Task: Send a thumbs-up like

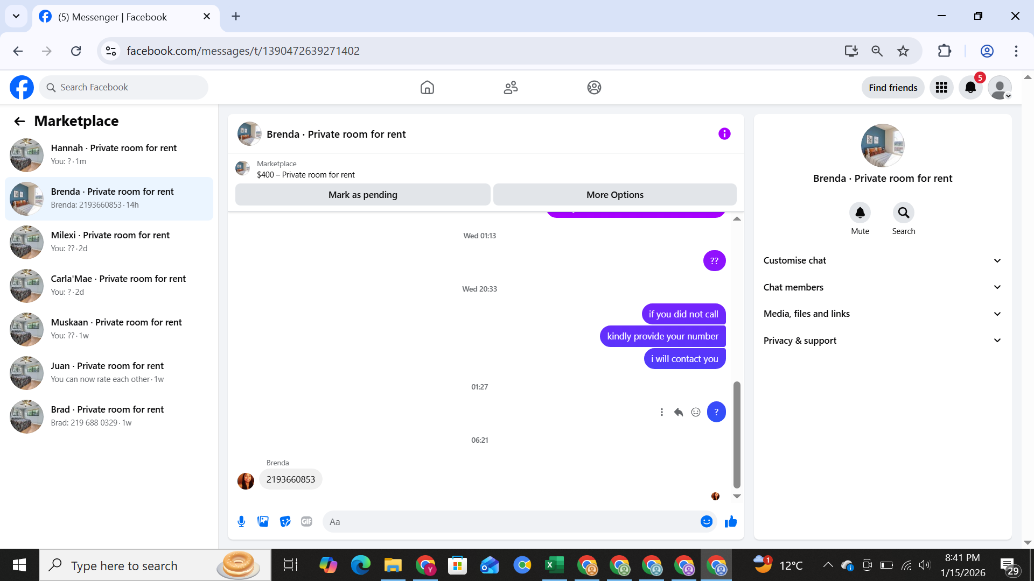Action: point(730,521)
